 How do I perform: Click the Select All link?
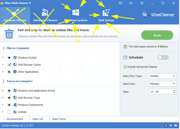[x=38, y=120]
